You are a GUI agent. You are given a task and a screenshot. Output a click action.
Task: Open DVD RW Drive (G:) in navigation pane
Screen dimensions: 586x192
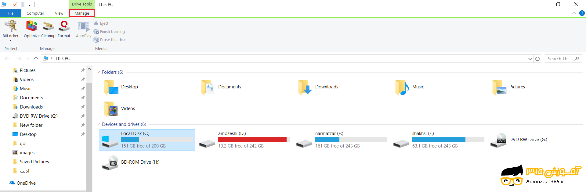[x=38, y=116]
